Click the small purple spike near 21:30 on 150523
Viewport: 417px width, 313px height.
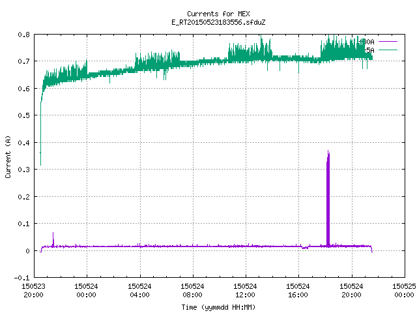53,239
